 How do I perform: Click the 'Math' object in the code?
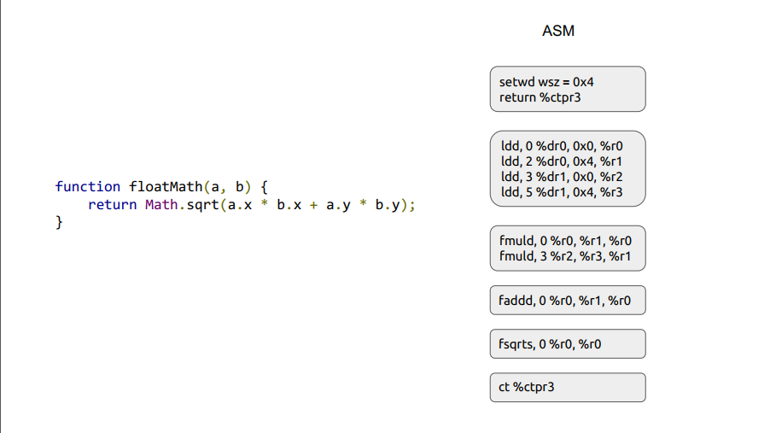coord(161,205)
